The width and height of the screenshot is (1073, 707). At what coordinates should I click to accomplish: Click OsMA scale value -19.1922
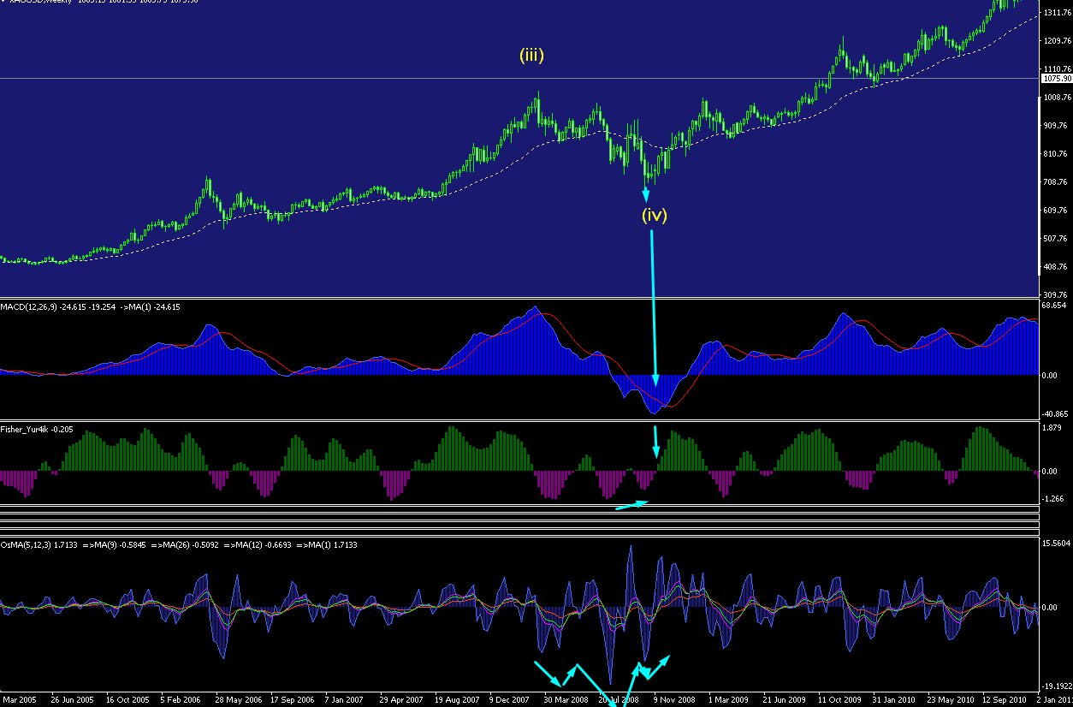pos(1058,686)
